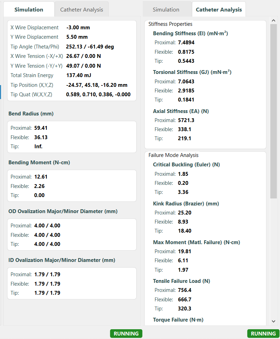Switch to Simulation tab in left panel
280x339 pixels.
pyautogui.click(x=29, y=9)
